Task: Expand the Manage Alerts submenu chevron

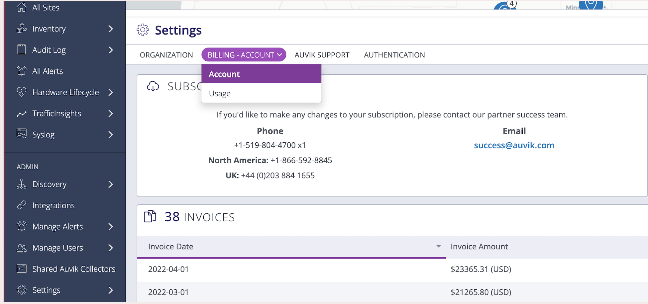Action: [x=111, y=227]
